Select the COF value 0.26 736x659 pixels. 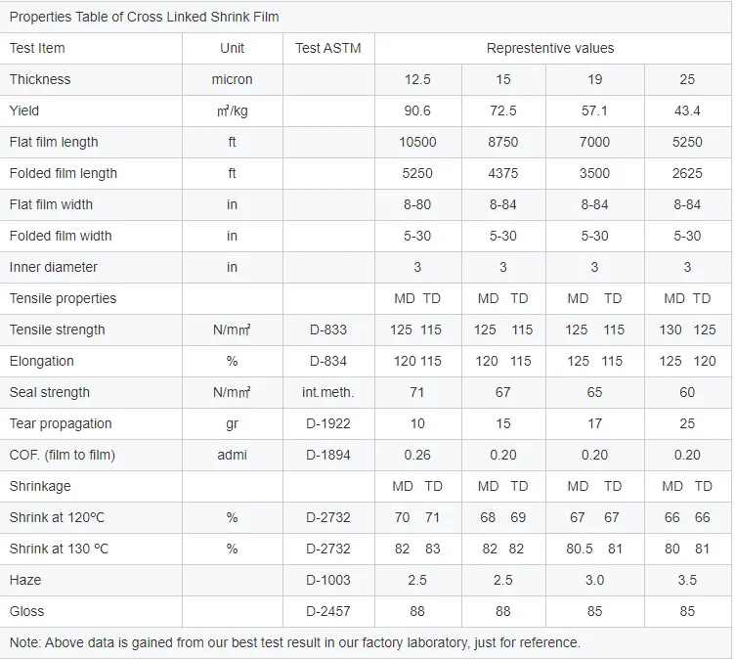(417, 455)
